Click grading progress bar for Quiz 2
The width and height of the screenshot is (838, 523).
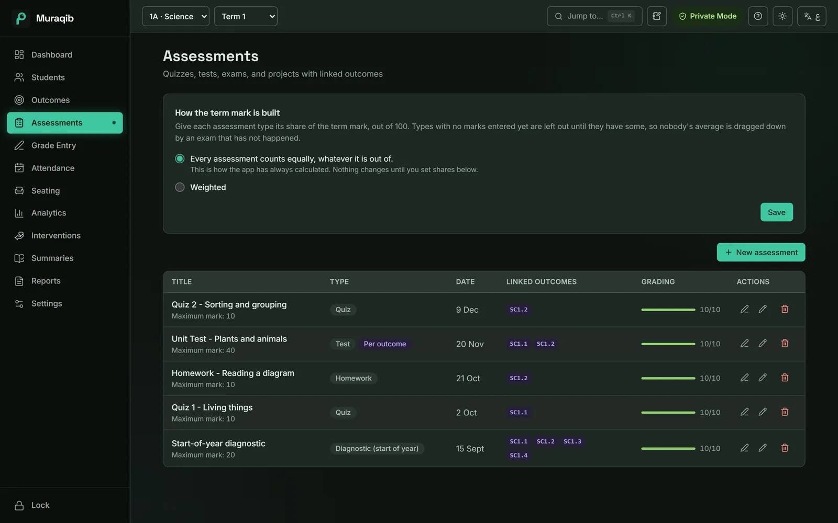click(x=668, y=310)
